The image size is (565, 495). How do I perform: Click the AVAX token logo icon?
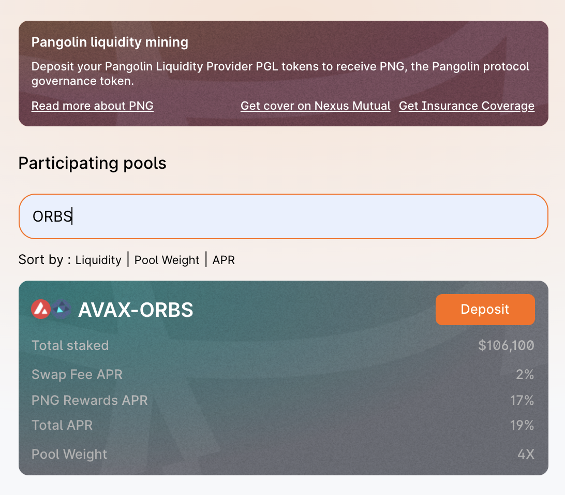point(41,309)
